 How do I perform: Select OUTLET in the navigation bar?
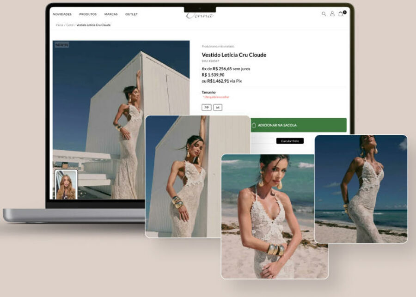coord(132,14)
